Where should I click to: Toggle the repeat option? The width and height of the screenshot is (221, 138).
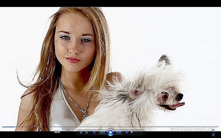(x=87, y=133)
